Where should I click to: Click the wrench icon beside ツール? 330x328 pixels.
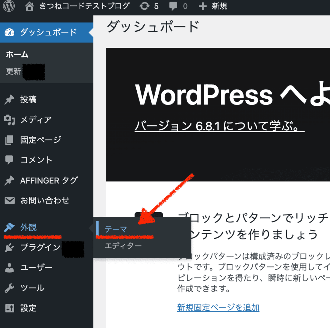tap(9, 288)
